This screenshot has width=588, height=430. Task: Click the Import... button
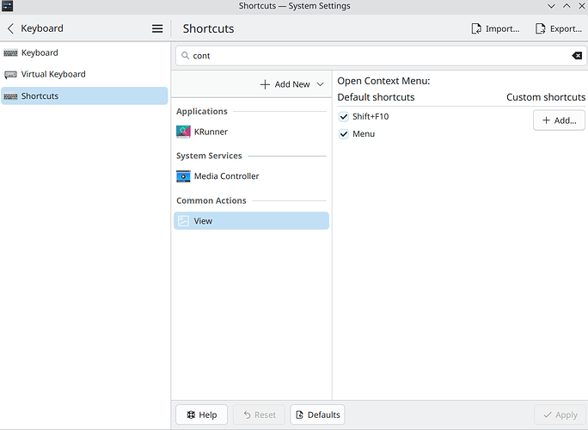(495, 29)
